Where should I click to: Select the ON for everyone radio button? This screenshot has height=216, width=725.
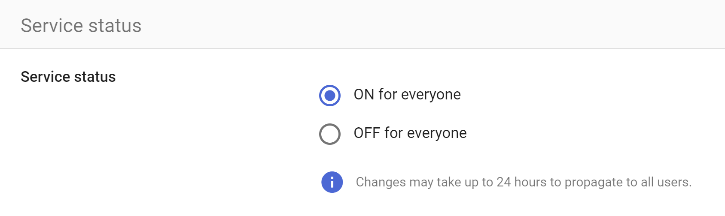[330, 95]
